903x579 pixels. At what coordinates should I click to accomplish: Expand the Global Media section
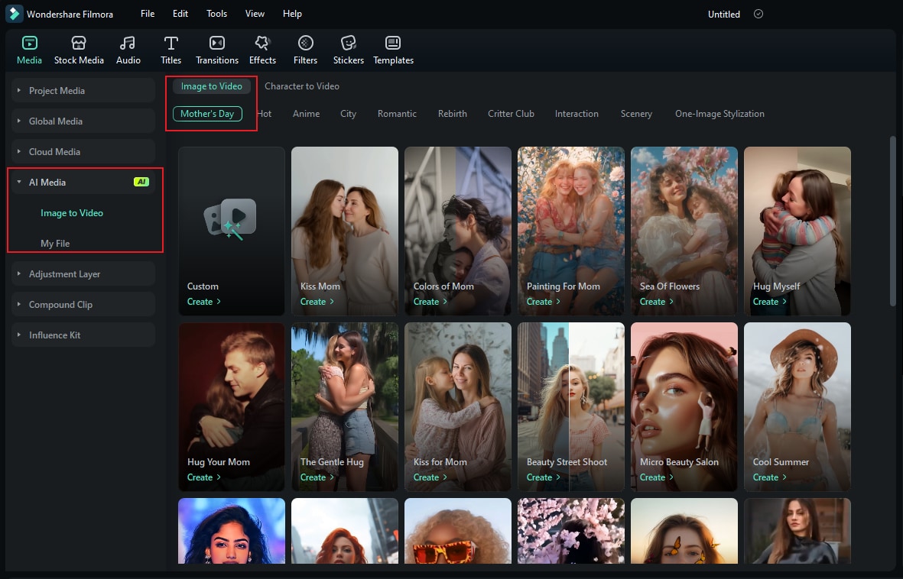tap(83, 121)
